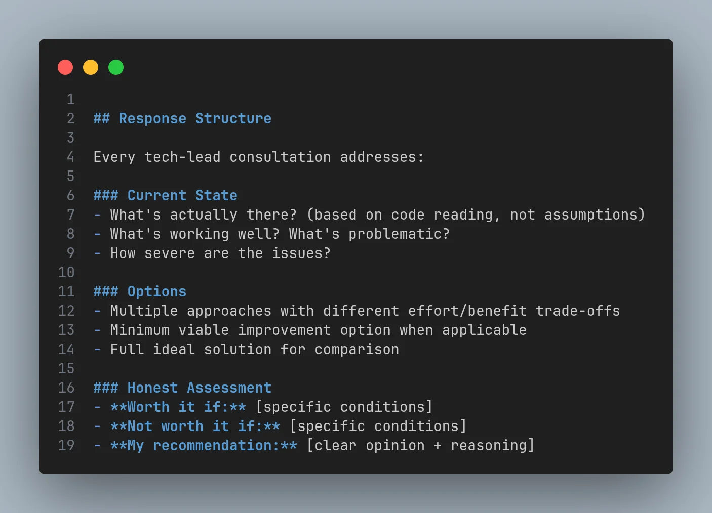Click the "### Honest Assessment" heading
Viewport: 712px width, 513px height.
182,388
